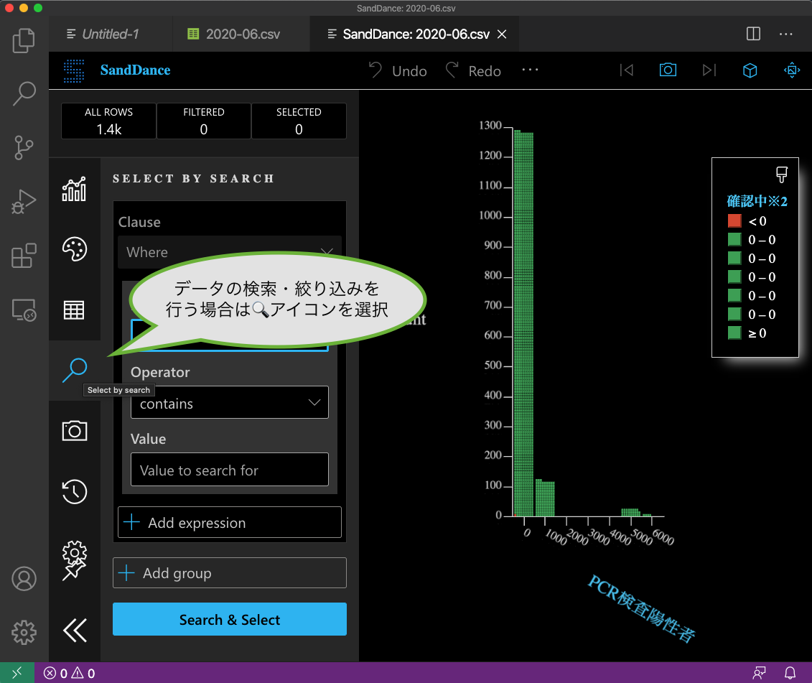
Task: Take a snapshot with the camera toolbar icon
Action: tap(668, 70)
